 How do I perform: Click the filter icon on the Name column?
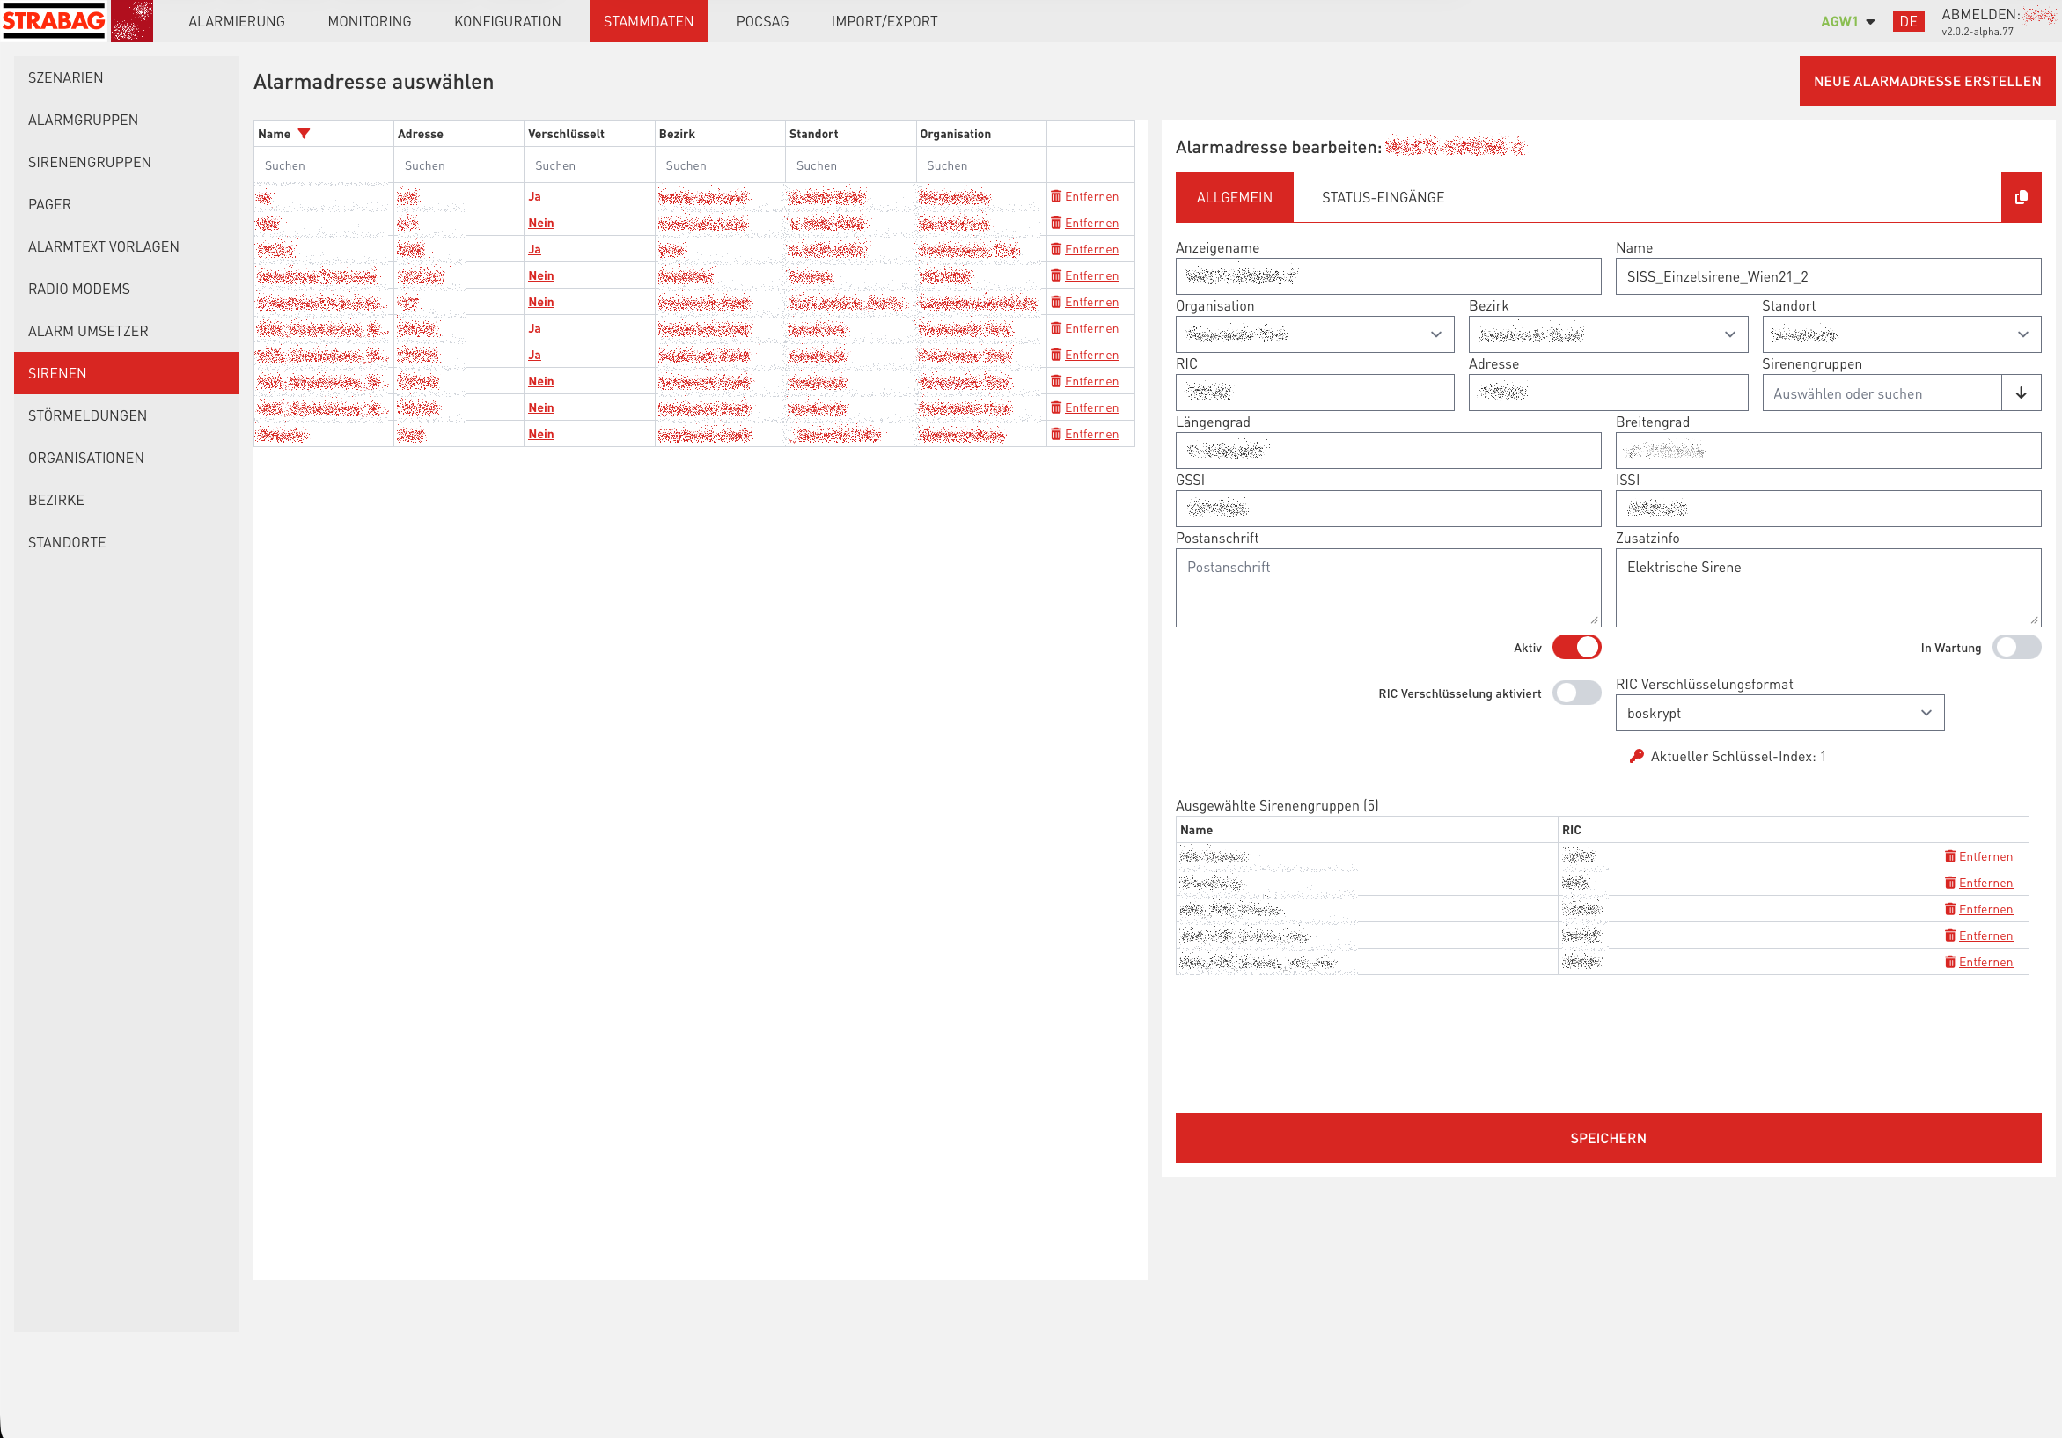tap(305, 133)
